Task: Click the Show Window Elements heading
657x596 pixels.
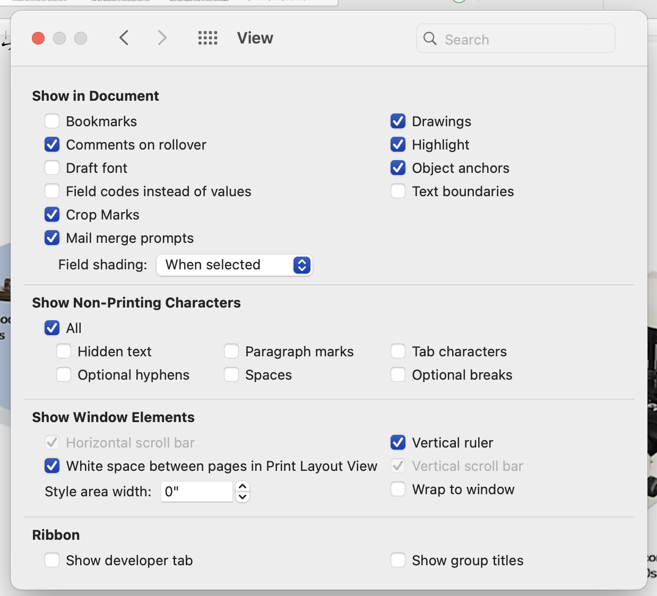Action: (x=114, y=417)
